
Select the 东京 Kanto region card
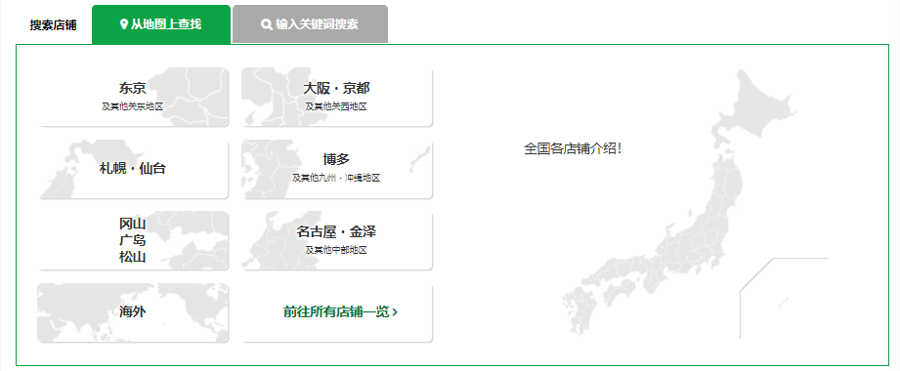(x=133, y=97)
